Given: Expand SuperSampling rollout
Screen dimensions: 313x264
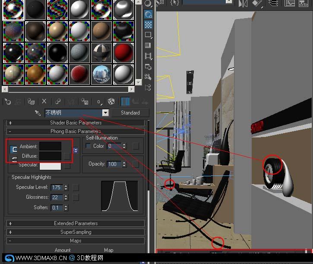Looking at the screenshot, I should 76,232.
